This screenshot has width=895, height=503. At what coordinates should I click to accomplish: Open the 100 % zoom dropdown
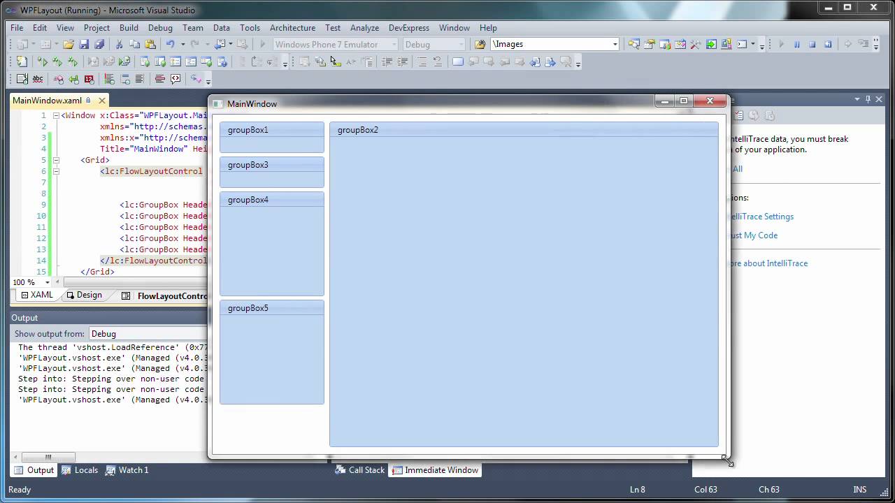pos(48,282)
